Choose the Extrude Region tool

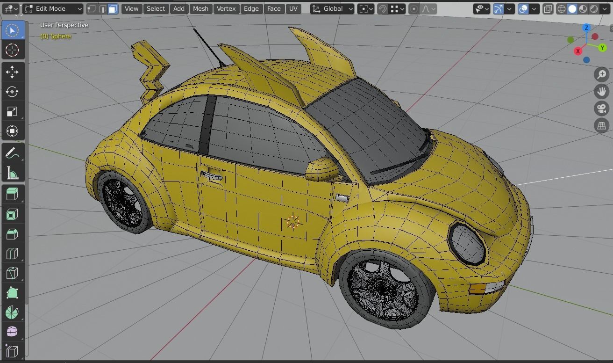tap(12, 195)
